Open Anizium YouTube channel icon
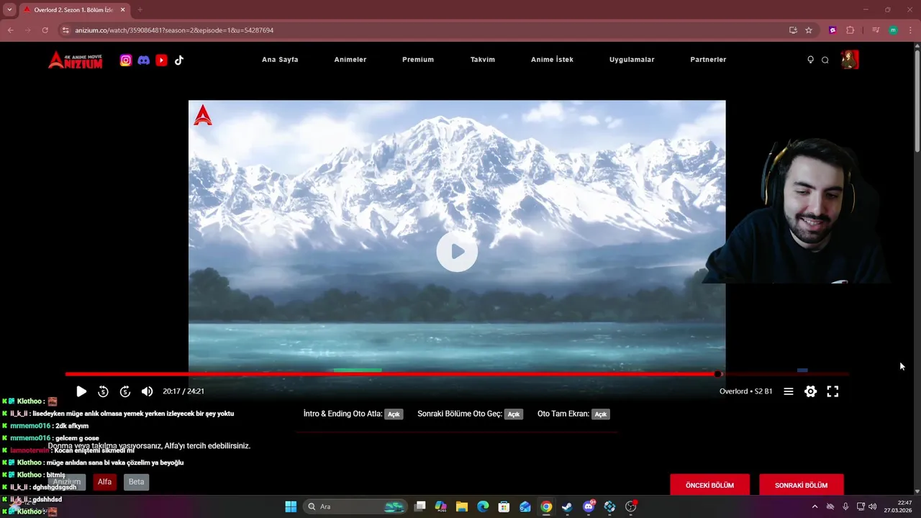The height and width of the screenshot is (518, 921). pyautogui.click(x=161, y=60)
